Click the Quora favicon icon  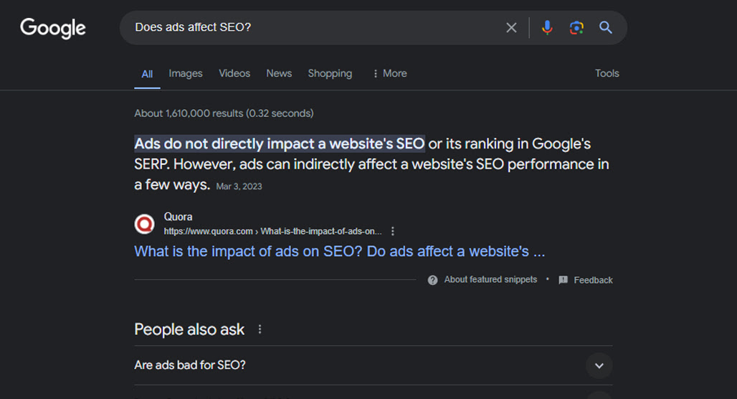[x=144, y=224]
